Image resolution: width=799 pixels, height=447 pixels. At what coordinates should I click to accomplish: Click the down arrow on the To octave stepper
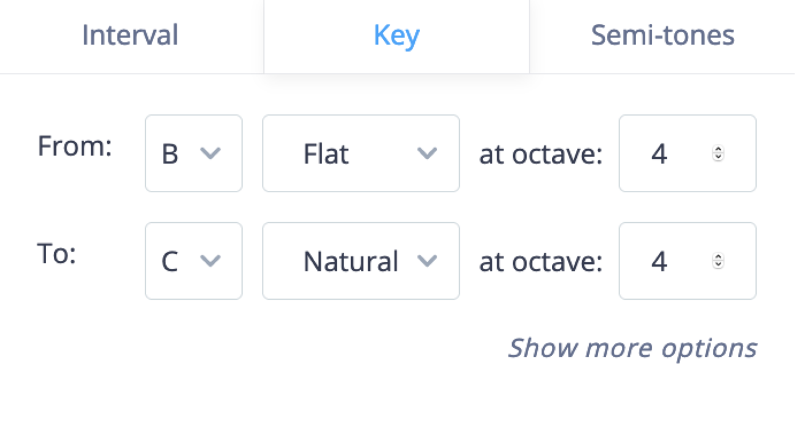pos(718,265)
